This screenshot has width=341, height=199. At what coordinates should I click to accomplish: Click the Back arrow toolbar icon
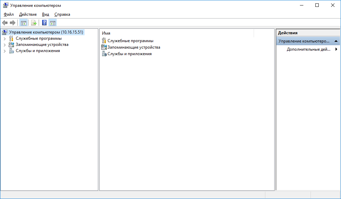[x=5, y=23]
